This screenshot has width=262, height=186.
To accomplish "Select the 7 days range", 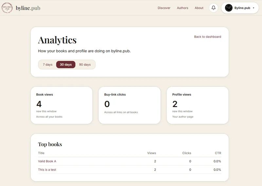I will coord(47,65).
